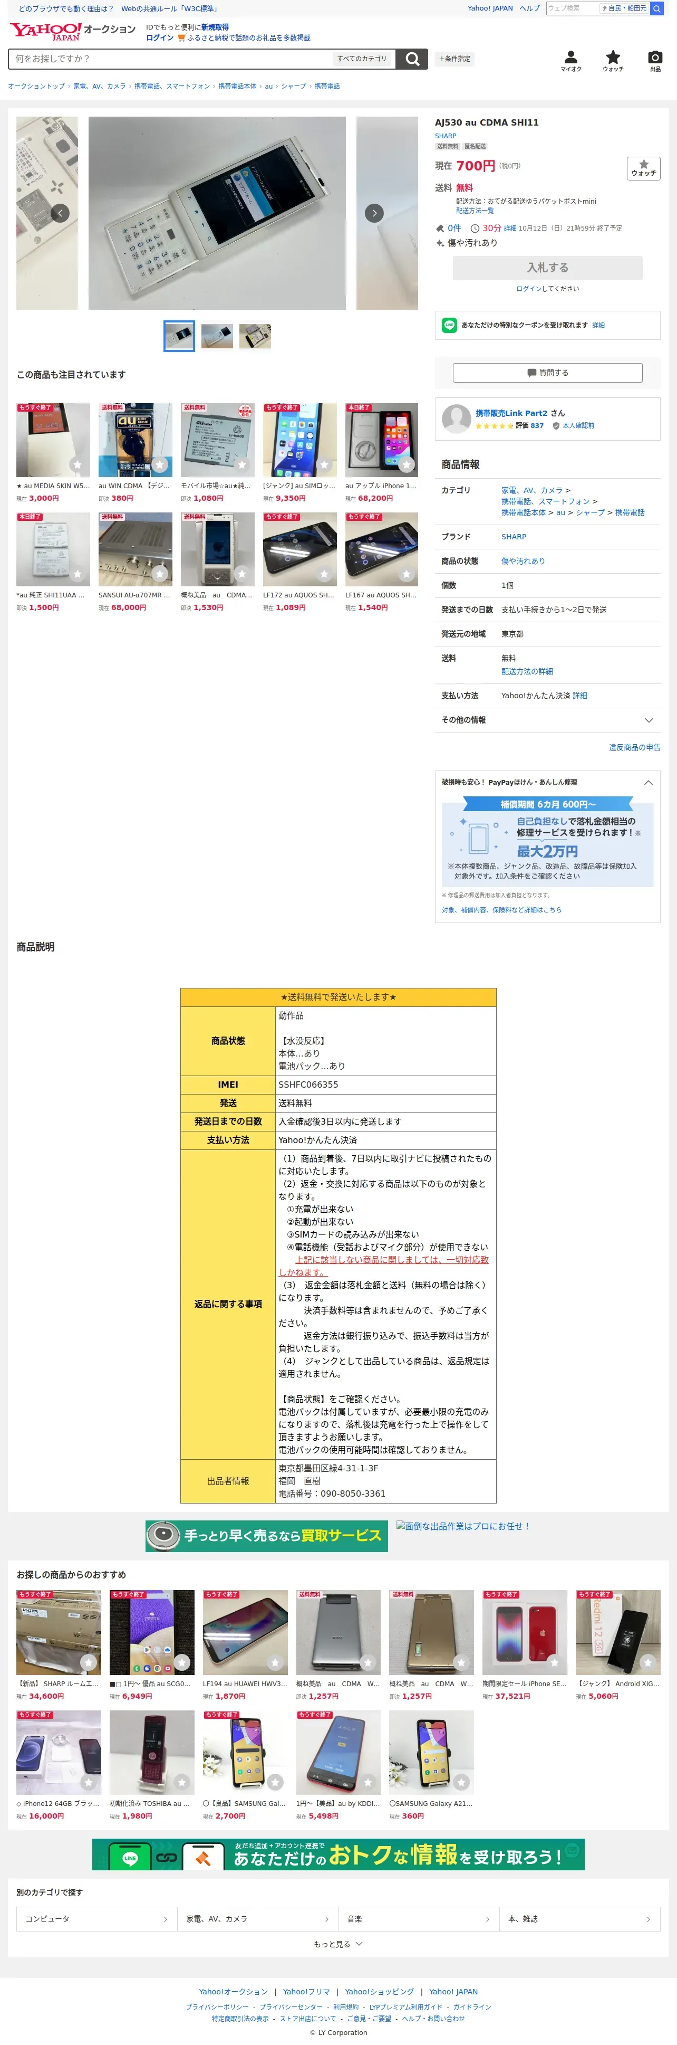Submit search with the magnifier button
Image resolution: width=677 pixels, height=2045 pixels.
pyautogui.click(x=411, y=59)
